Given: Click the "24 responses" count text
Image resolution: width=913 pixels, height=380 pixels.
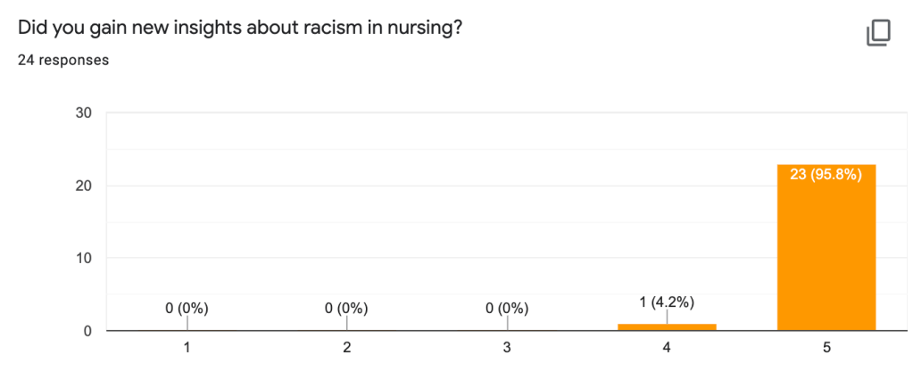Looking at the screenshot, I should (63, 61).
